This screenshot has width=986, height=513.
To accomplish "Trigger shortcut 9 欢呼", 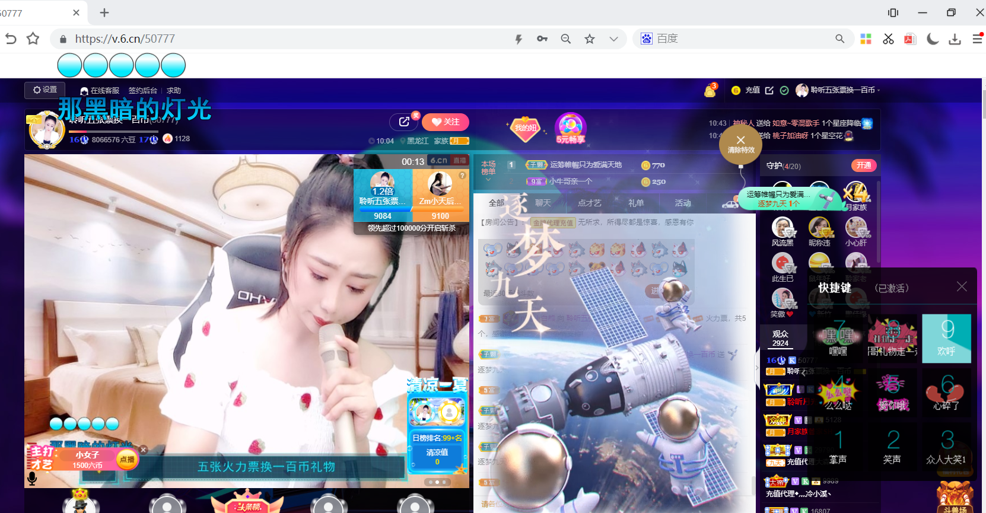I will pyautogui.click(x=947, y=338).
